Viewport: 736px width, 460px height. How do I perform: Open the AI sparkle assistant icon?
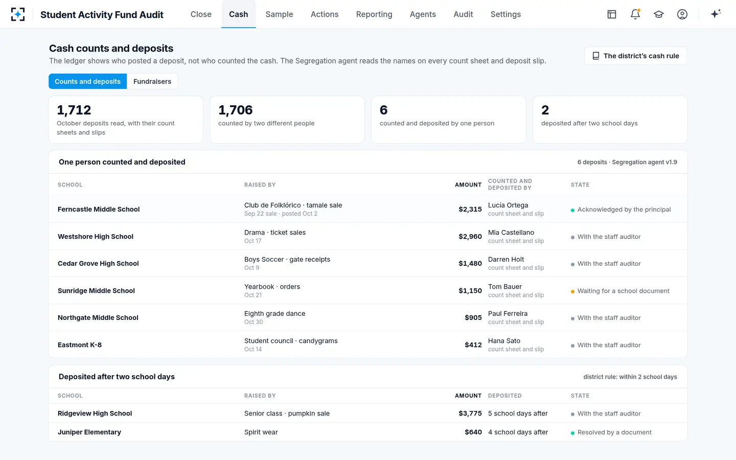coord(716,14)
